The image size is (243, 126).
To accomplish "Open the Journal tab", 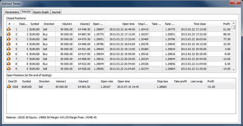I will tap(56, 12).
